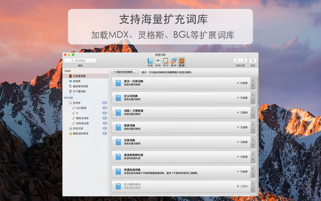Open the 词典 dictionary toolbar icon

pyautogui.click(x=150, y=62)
